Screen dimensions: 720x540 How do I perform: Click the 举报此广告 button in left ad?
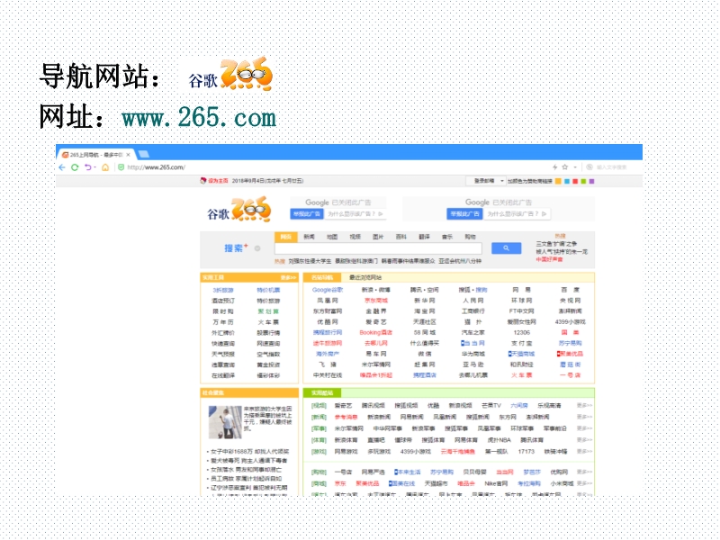[x=307, y=214]
